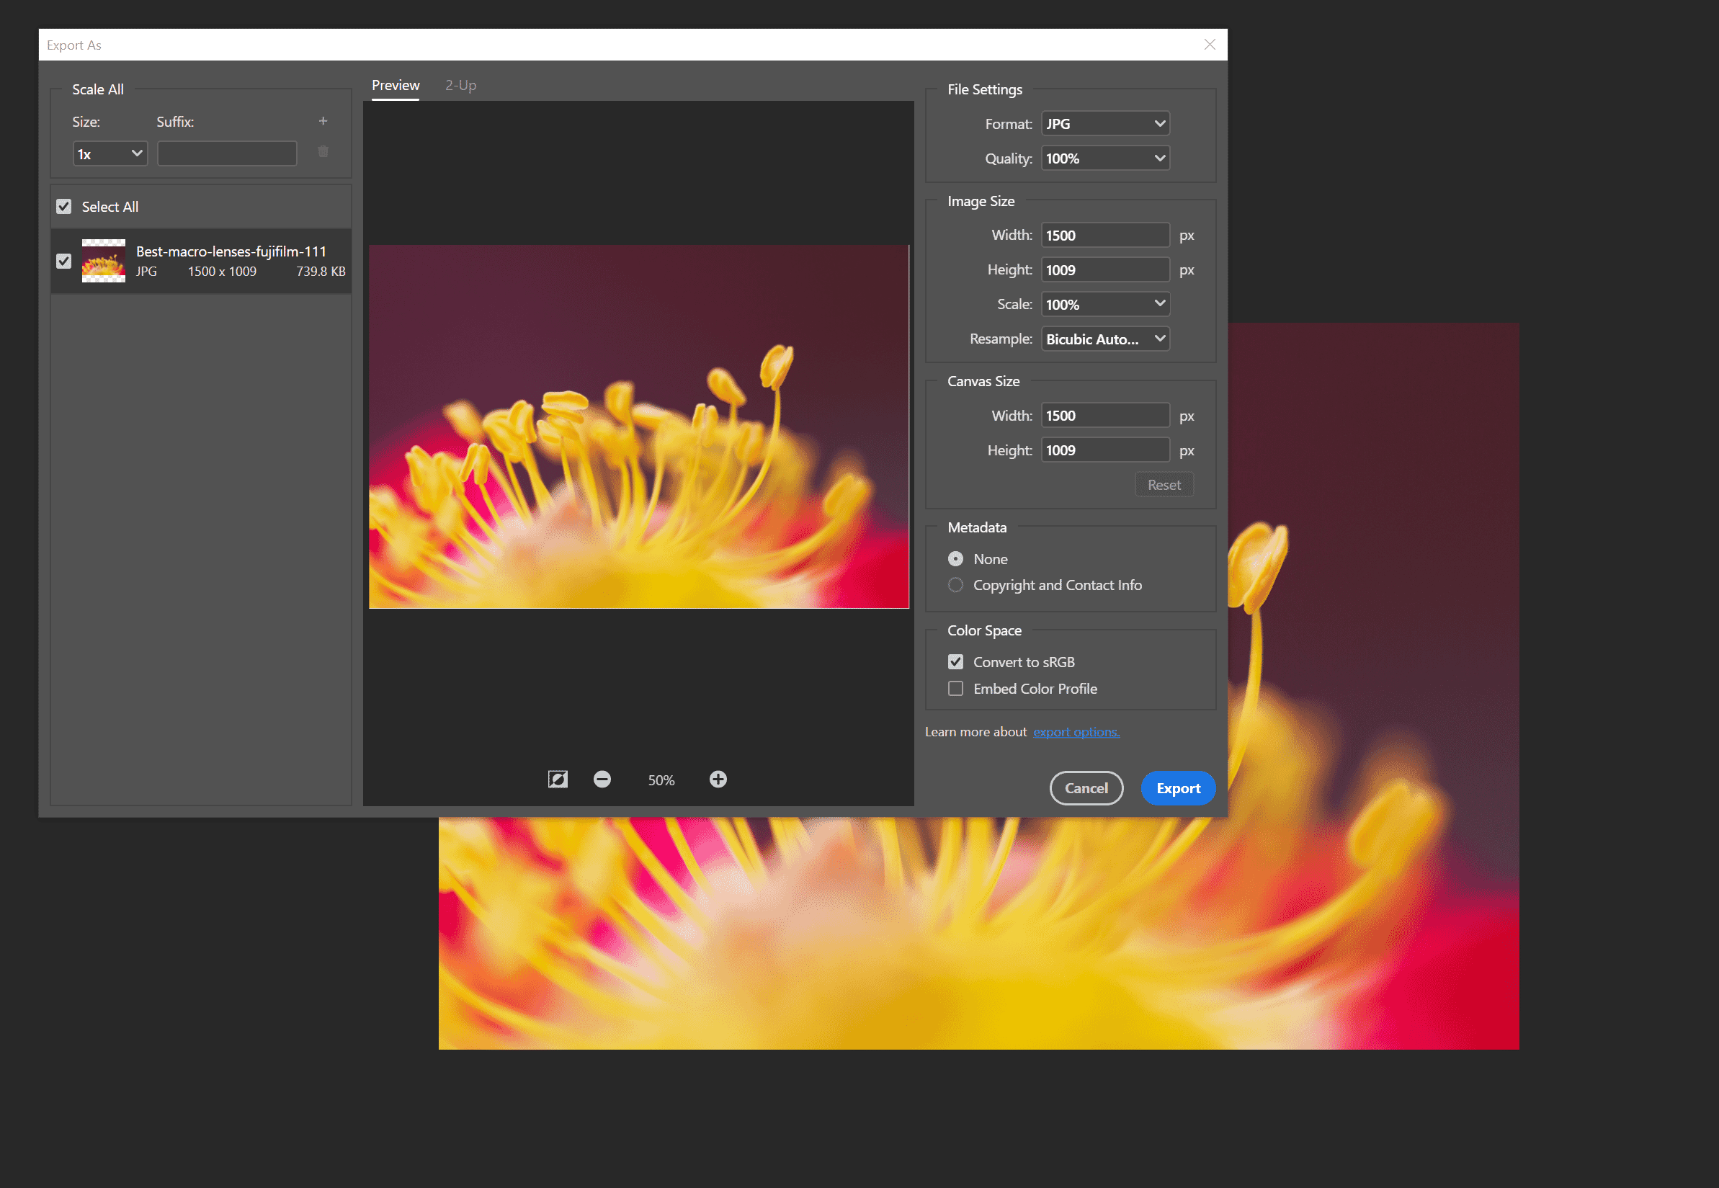Toggle the preview background matte icon

coord(558,779)
